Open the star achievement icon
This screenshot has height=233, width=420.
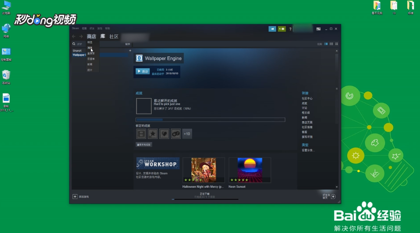click(153, 134)
